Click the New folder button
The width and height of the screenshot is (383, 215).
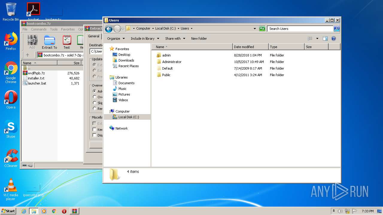199,39
